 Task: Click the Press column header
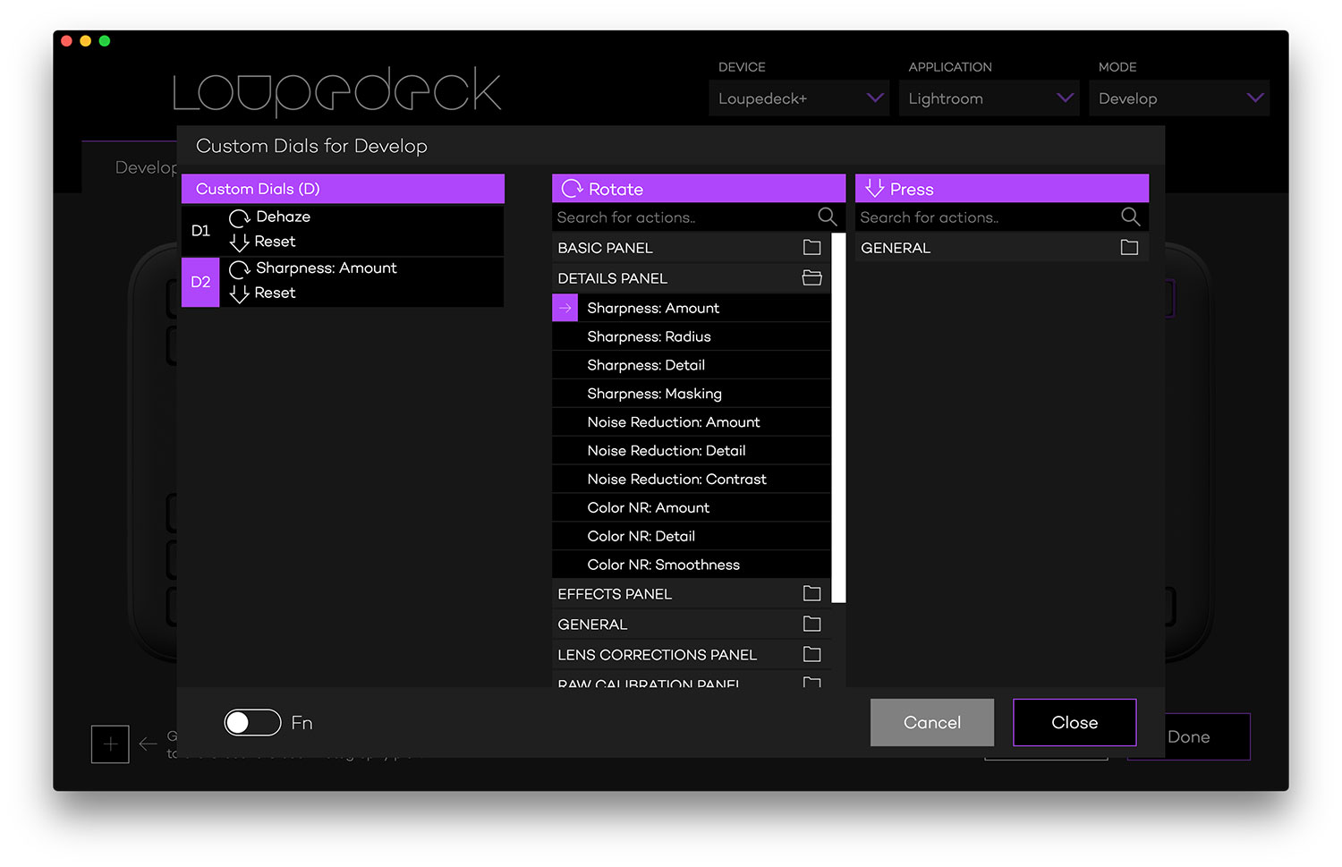(1002, 189)
